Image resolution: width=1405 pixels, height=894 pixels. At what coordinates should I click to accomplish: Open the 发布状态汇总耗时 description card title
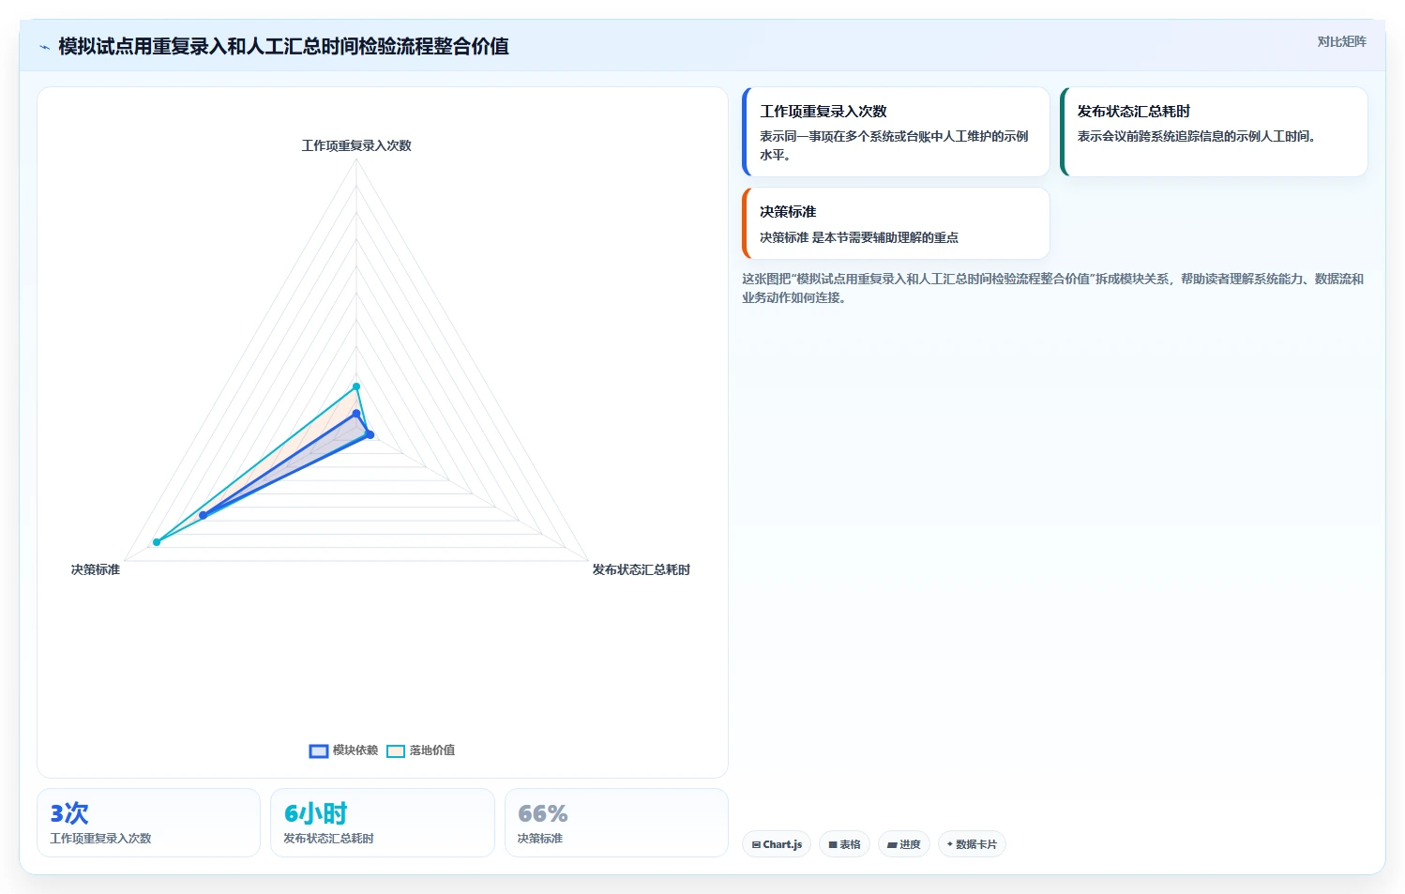tap(1133, 111)
